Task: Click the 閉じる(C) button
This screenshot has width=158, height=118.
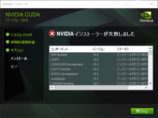Action: [142, 111]
